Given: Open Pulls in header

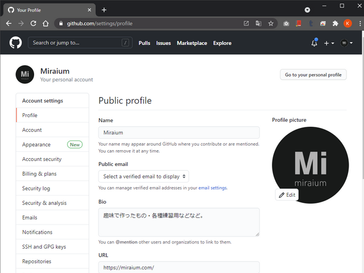Looking at the screenshot, I should pos(144,43).
